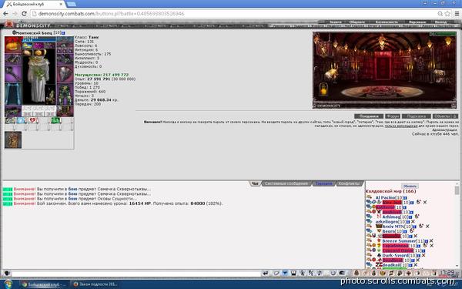The height and width of the screenshot is (289, 462).
Task: Click the private-message icon before Al Pacino
Action: pyautogui.click(x=369, y=197)
